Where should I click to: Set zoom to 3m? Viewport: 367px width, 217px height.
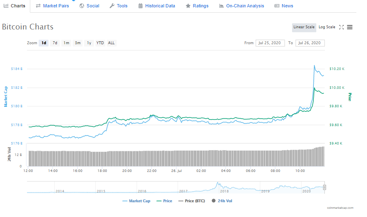77,43
